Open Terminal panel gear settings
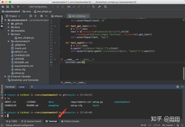 click(178, 87)
